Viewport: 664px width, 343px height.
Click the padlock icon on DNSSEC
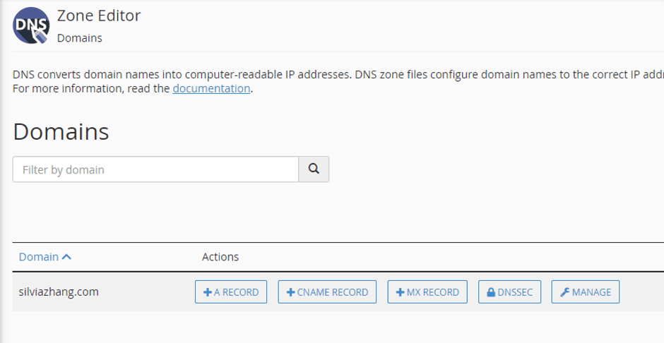(x=491, y=292)
